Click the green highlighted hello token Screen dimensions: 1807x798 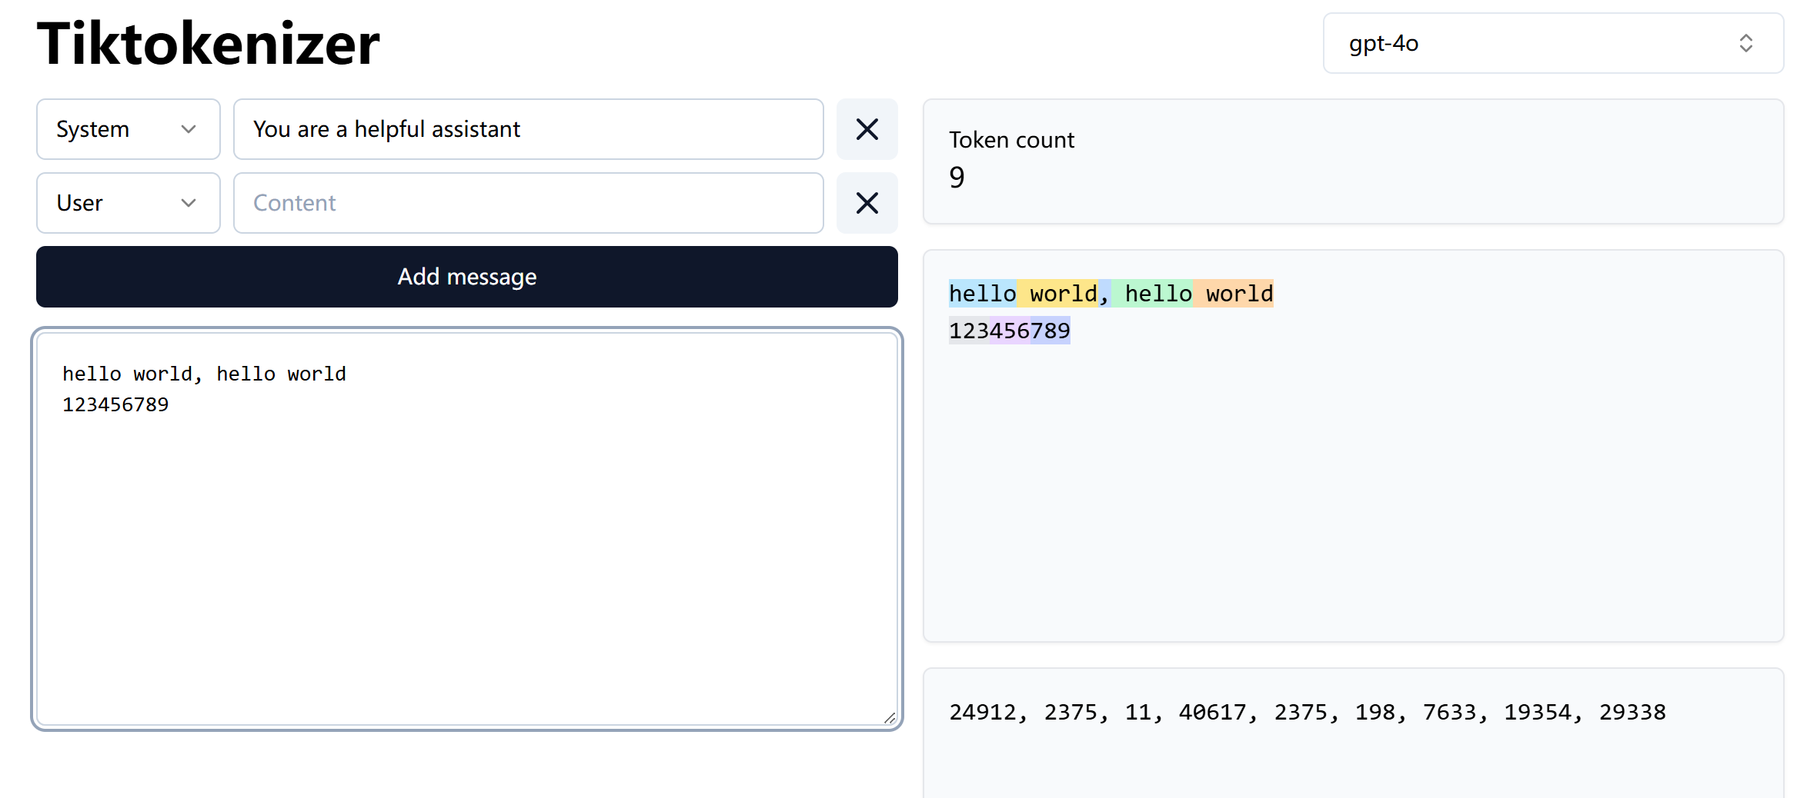pos(1152,294)
